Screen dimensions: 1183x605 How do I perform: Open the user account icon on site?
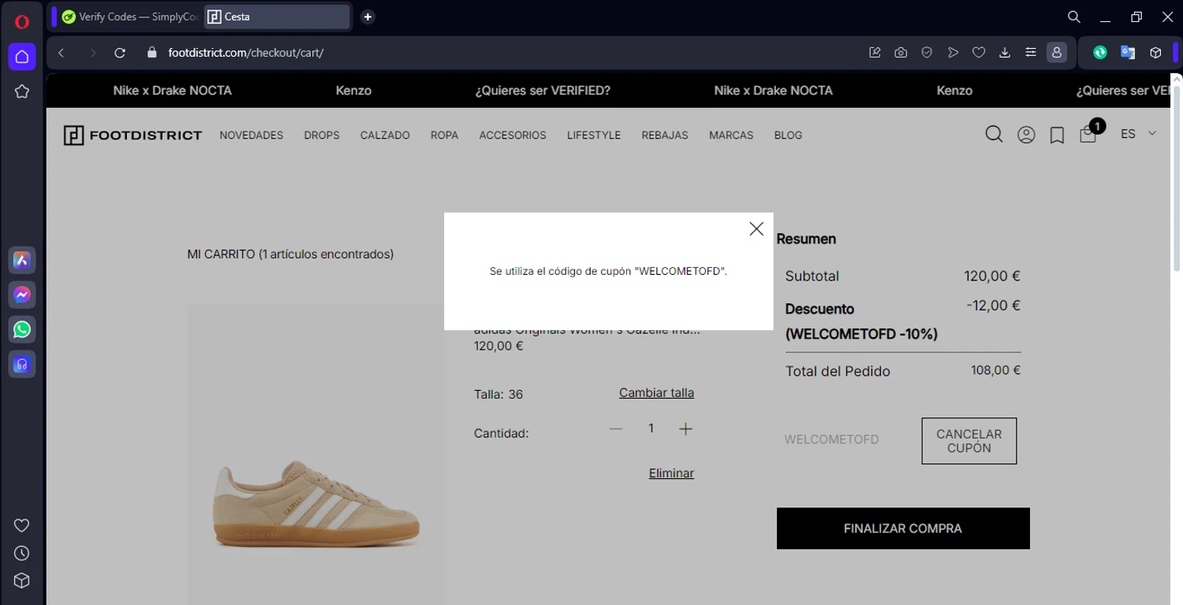point(1026,135)
